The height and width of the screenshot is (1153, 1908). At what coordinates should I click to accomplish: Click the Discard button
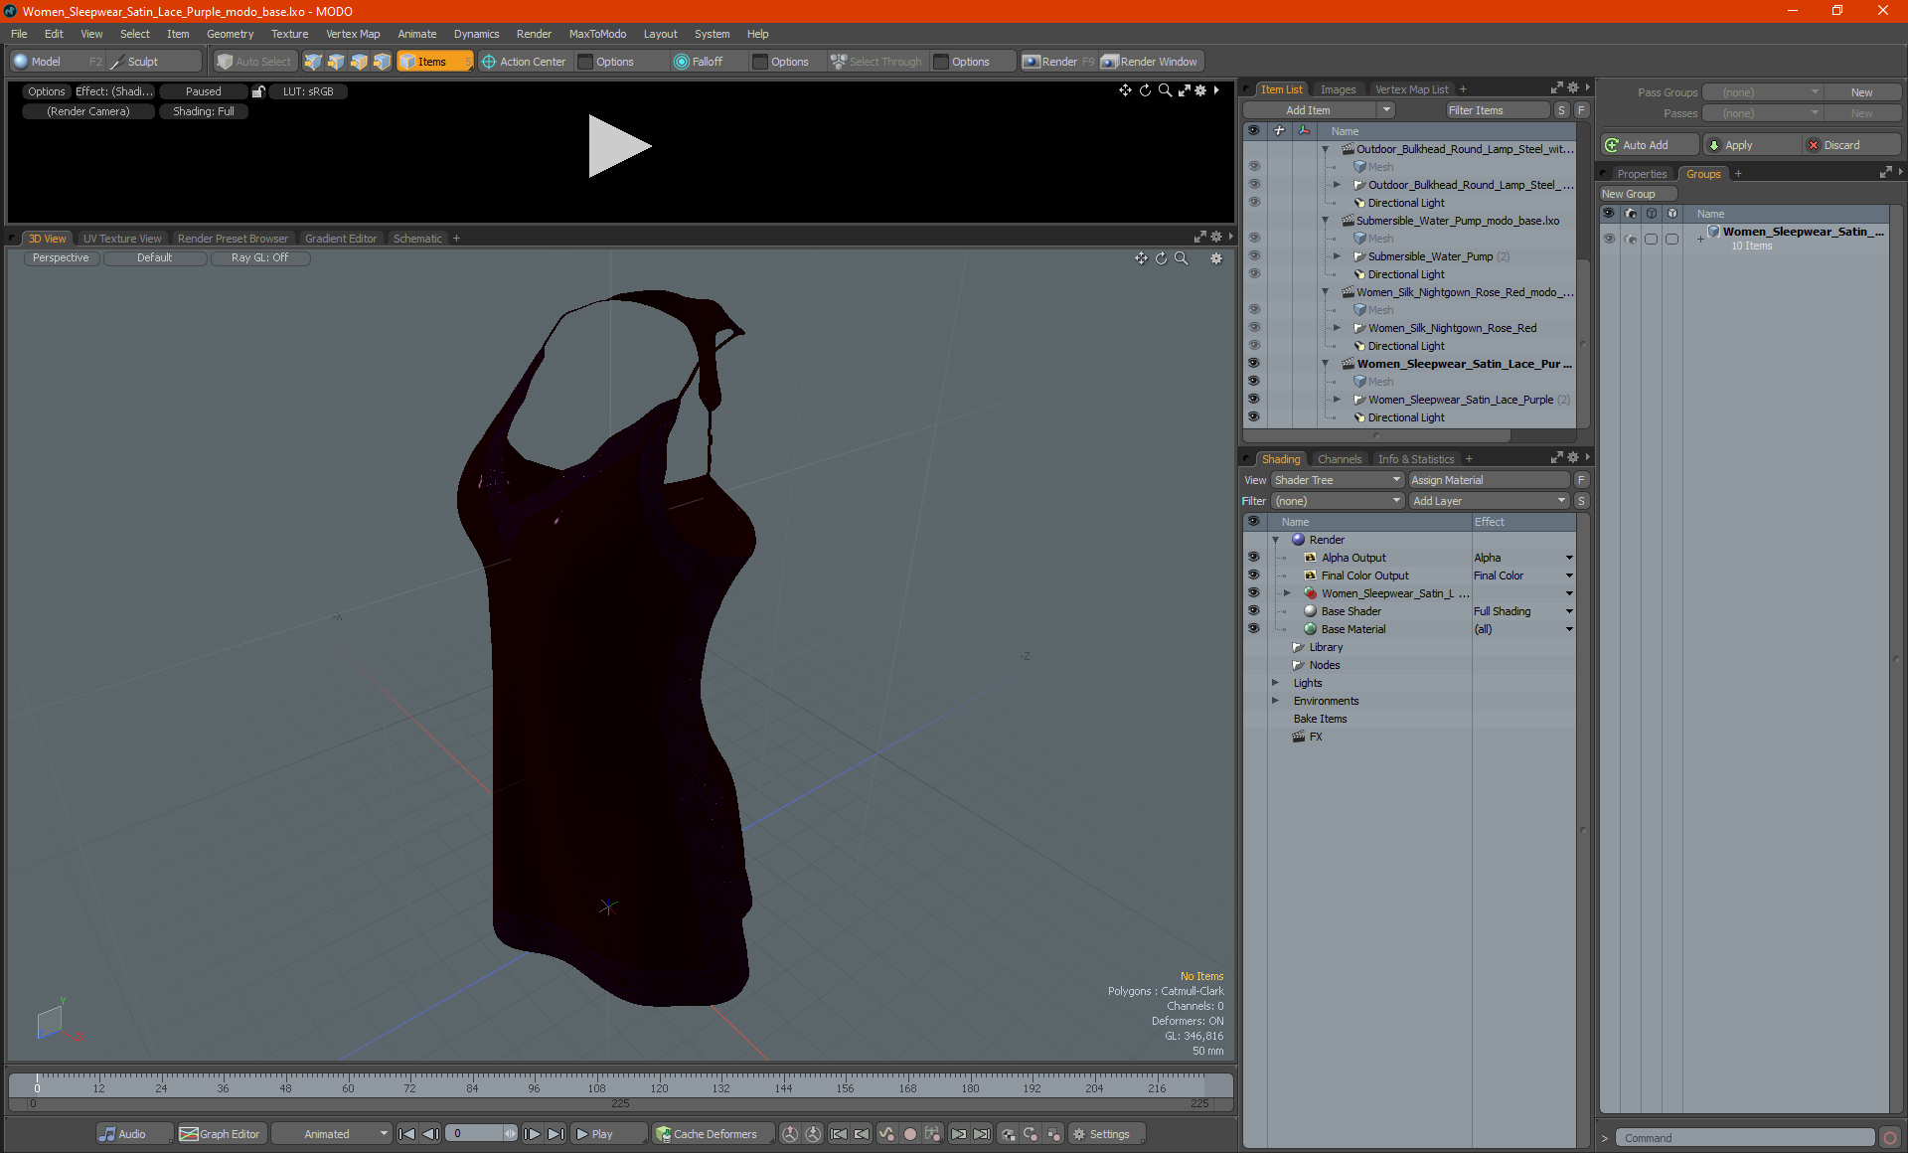(x=1851, y=145)
